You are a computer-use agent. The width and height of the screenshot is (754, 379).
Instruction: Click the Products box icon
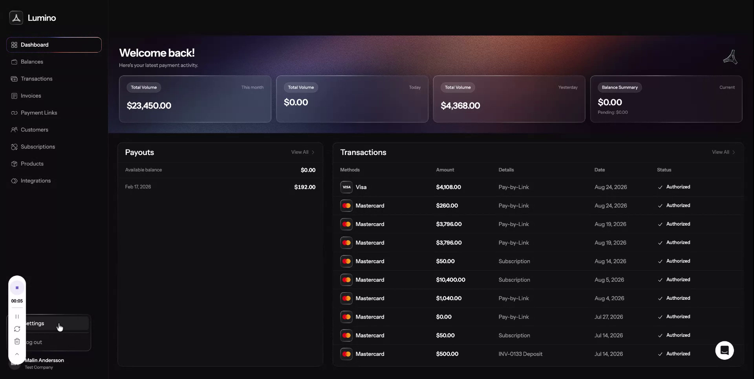pos(14,164)
